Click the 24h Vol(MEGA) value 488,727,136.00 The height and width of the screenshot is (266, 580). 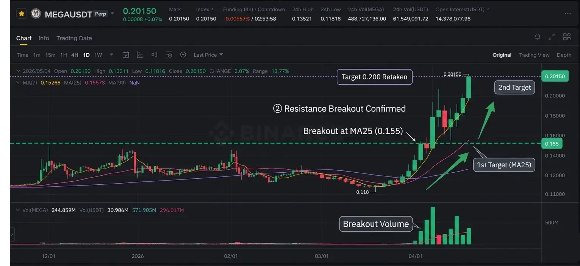point(367,19)
